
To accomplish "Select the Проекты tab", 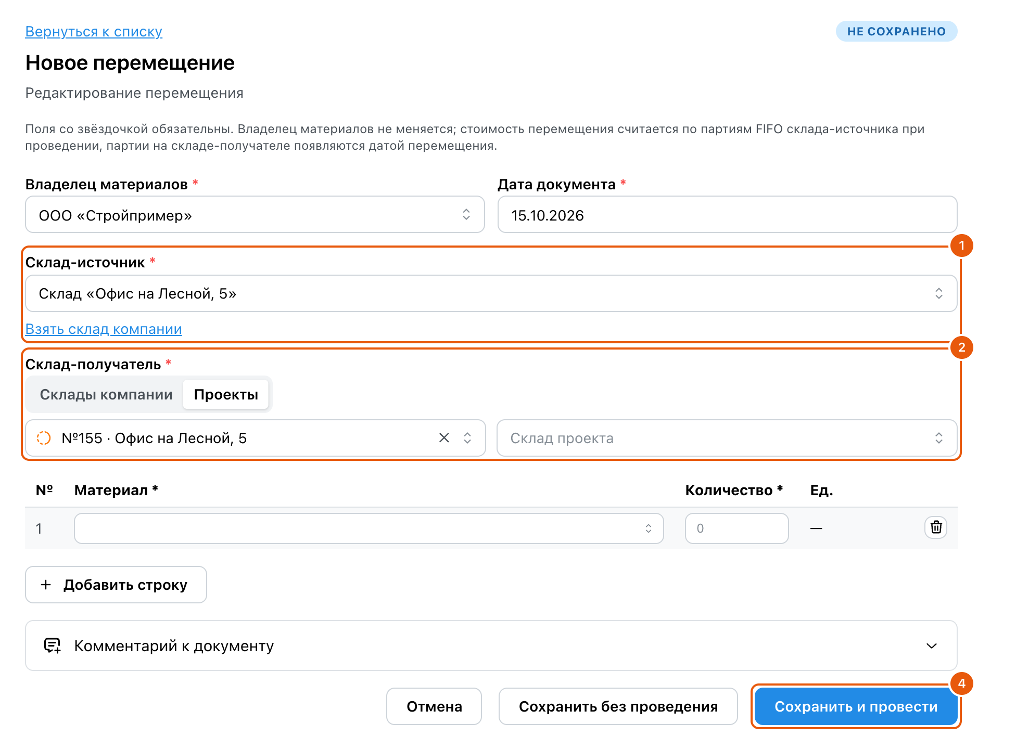I will point(226,394).
